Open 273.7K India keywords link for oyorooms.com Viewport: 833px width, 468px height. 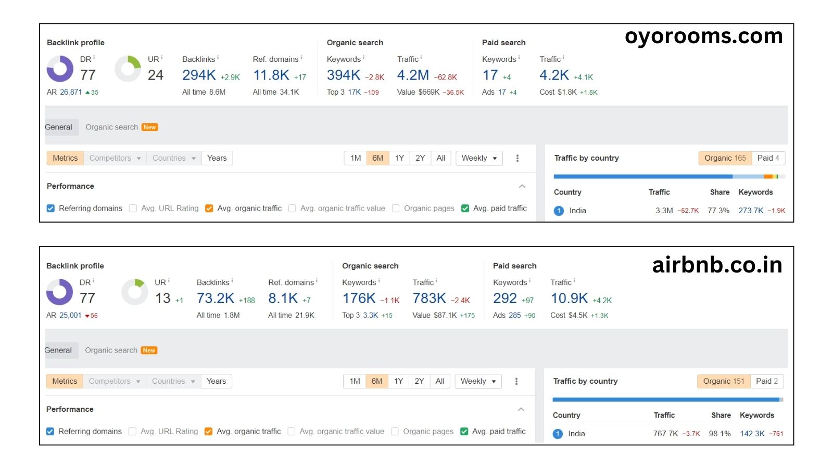[x=751, y=211]
